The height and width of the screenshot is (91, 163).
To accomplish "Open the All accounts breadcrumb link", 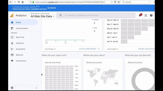I will [x=35, y=13].
